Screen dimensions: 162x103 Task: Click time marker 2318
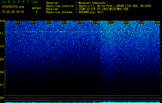pos(126,22)
